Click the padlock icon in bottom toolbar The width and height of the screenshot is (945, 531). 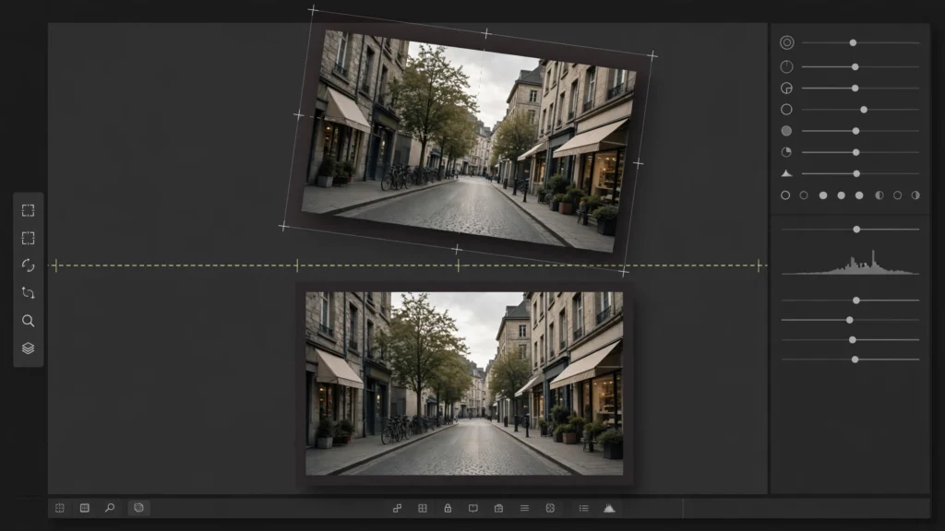[x=448, y=508]
